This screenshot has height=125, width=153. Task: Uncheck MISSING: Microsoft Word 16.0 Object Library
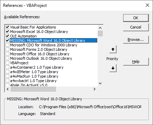tap(8, 41)
